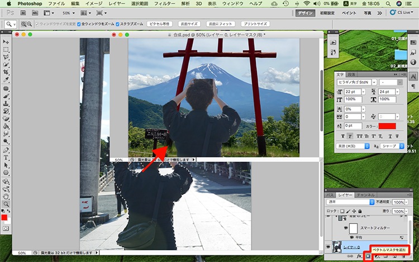Toggle Quick Mask mode icon
The height and width of the screenshot is (262, 419).
(6, 228)
